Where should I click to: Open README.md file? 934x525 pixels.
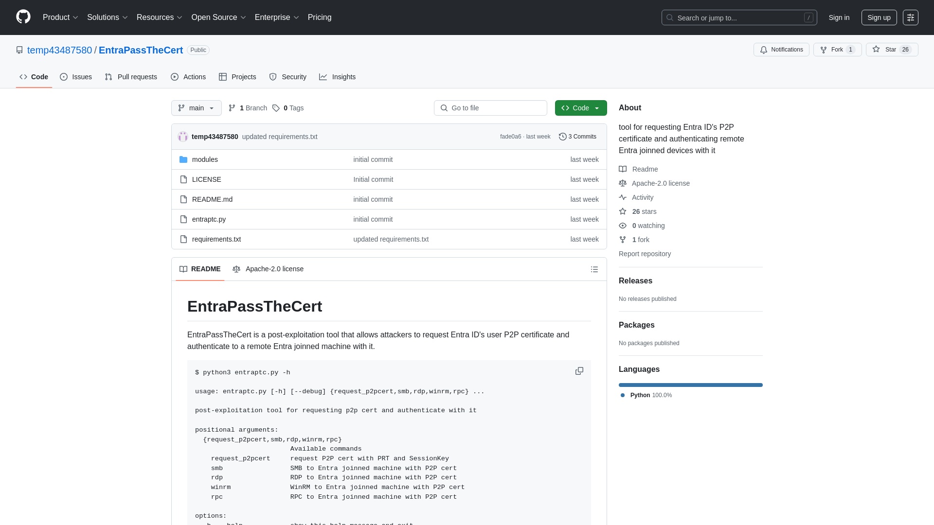[212, 199]
